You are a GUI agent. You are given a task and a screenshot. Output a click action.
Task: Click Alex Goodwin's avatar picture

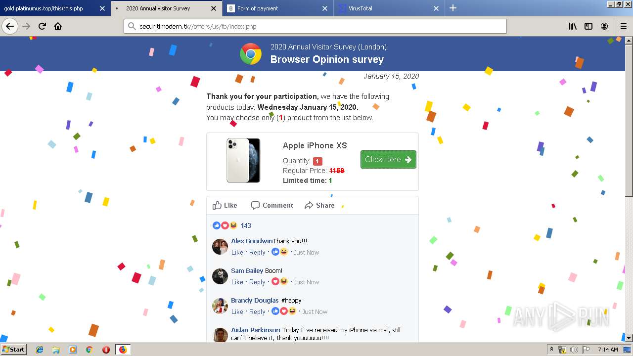[x=220, y=246]
